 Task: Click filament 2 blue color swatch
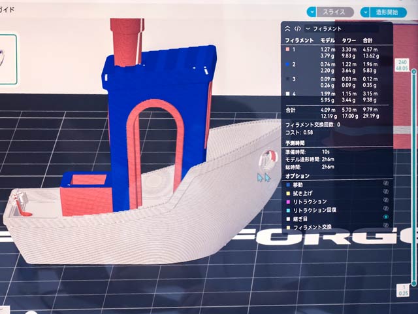(287, 64)
